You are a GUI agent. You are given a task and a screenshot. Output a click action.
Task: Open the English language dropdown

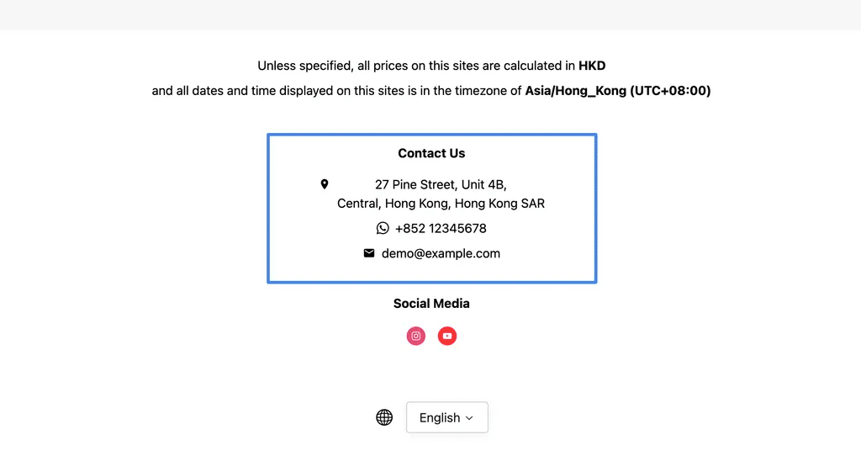447,417
